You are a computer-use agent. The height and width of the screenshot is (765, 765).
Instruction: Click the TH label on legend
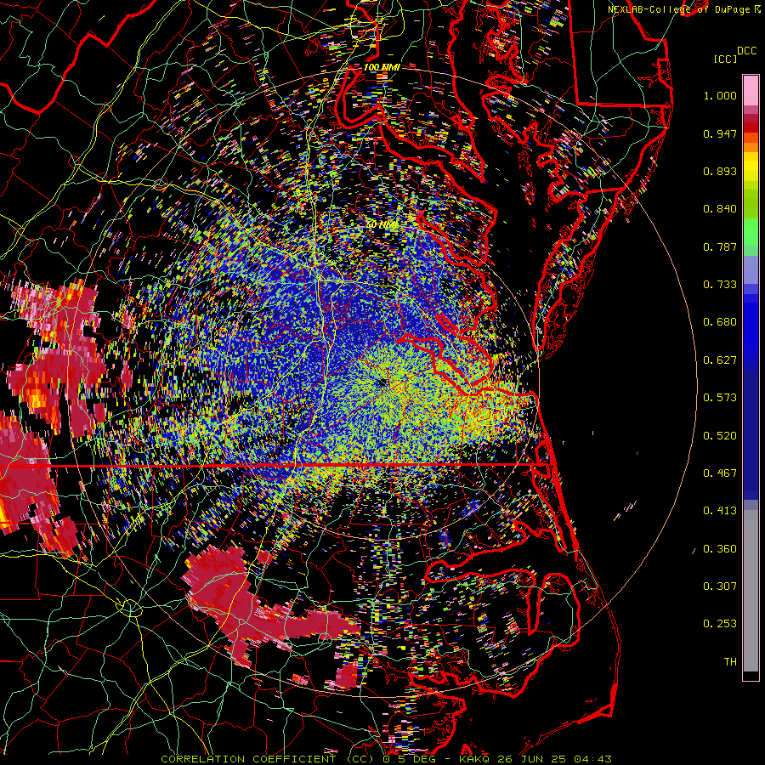(x=730, y=662)
